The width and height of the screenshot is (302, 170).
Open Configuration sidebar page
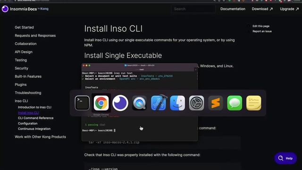click(x=28, y=123)
